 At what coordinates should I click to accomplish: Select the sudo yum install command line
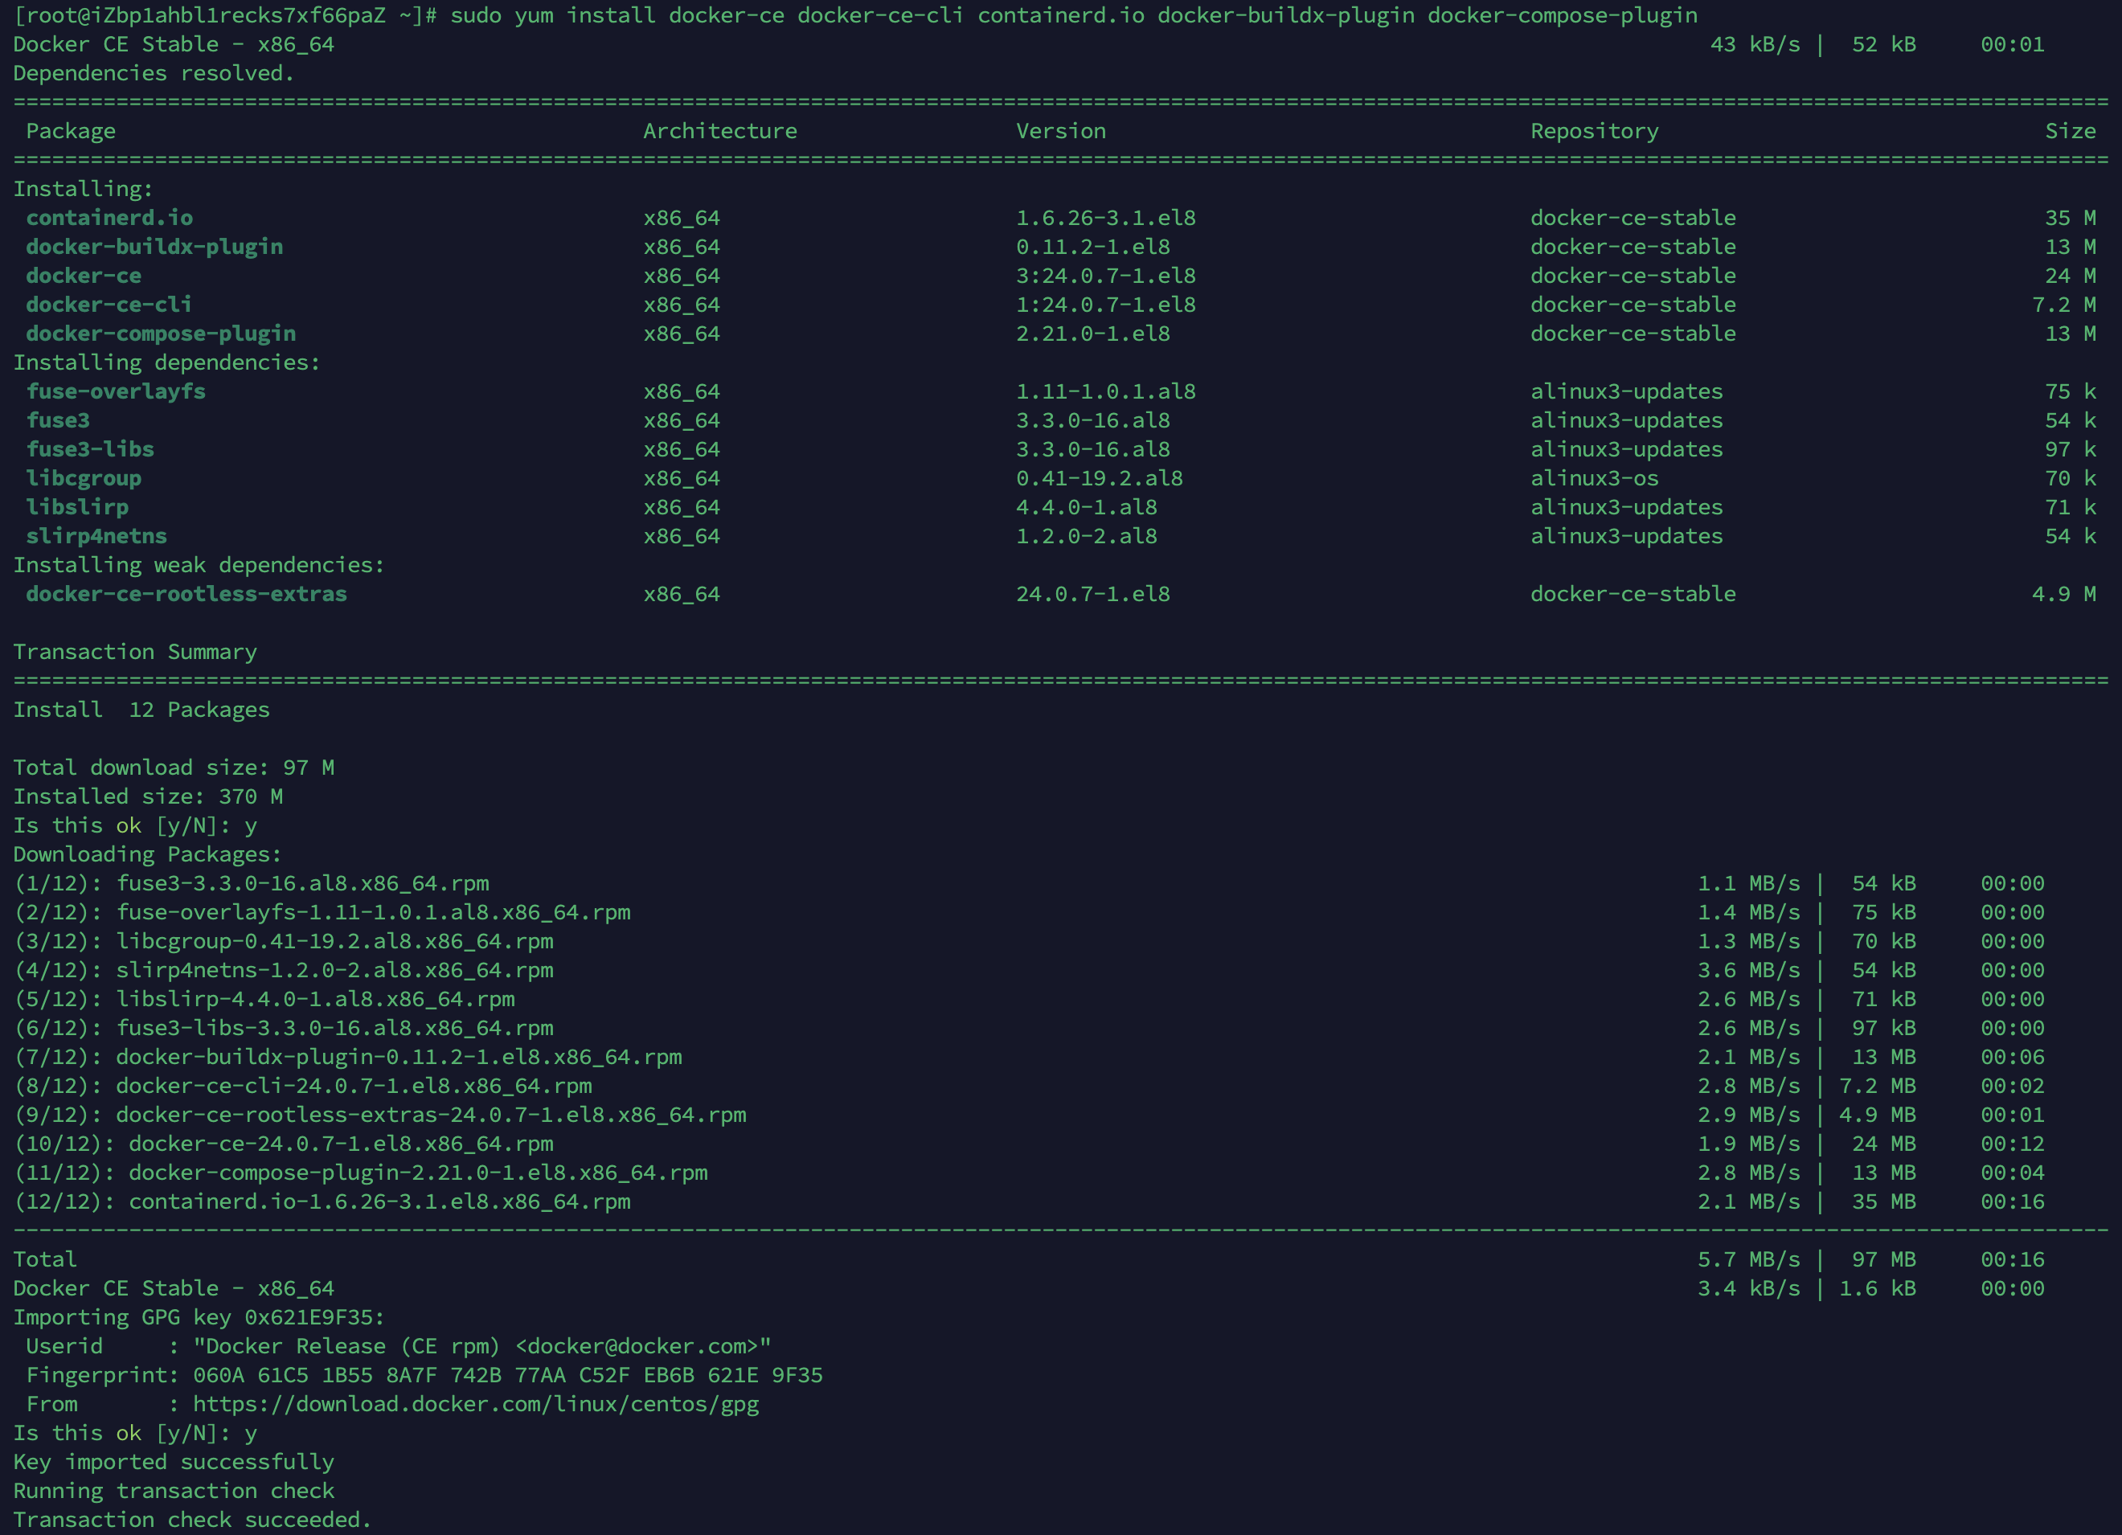point(1076,15)
